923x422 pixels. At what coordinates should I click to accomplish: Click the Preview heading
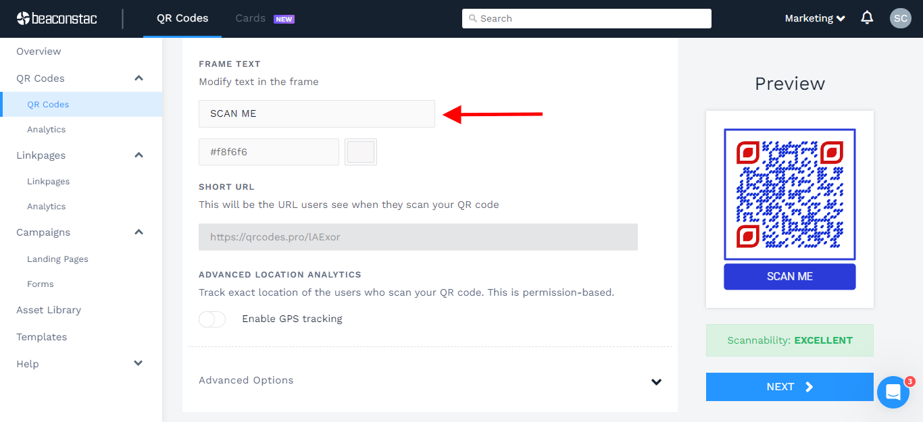[x=790, y=84]
